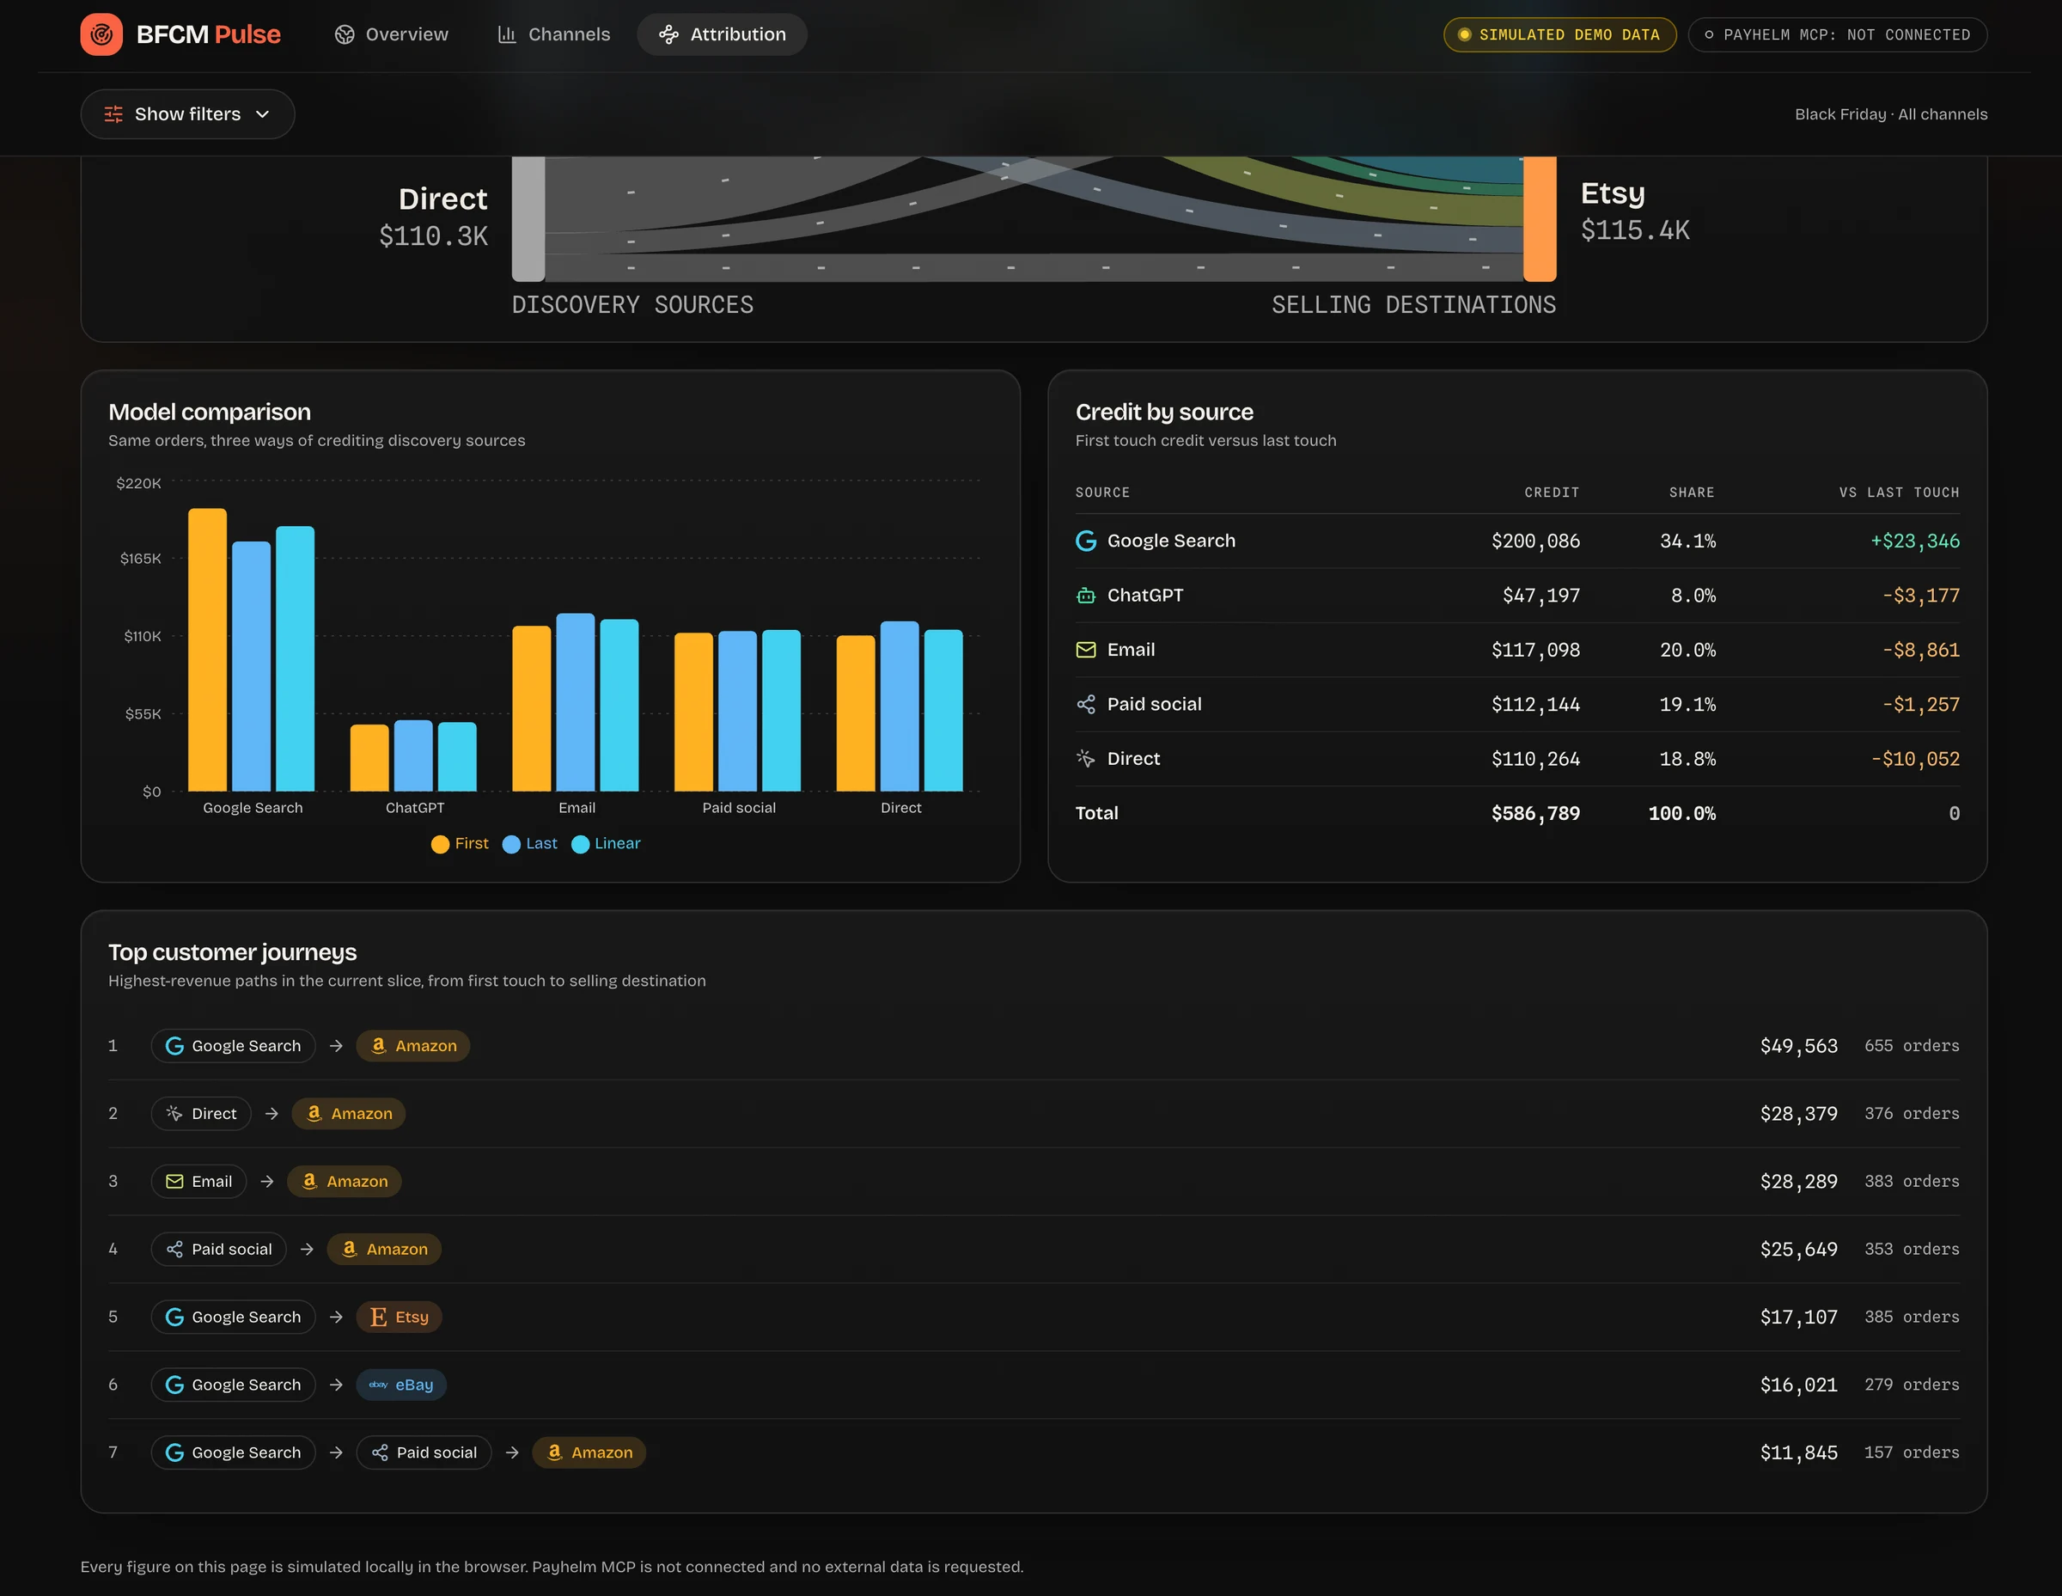This screenshot has height=1596, width=2062.
Task: Click the Paid social chip in journey 4
Action: pos(219,1250)
